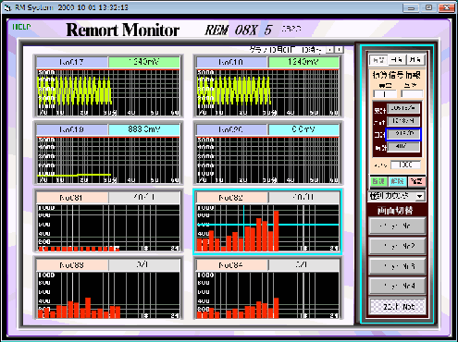Click the No083 bar chart

click(x=108, y=295)
